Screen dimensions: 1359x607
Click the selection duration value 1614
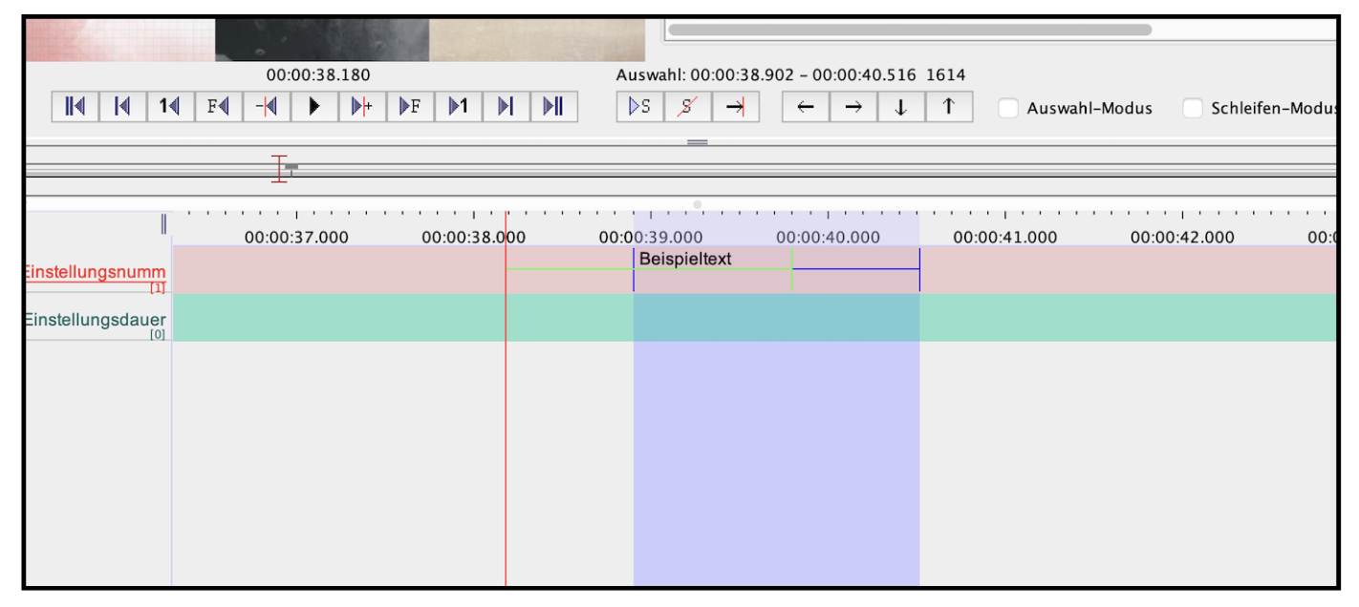946,74
